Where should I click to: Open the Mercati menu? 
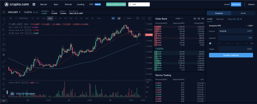pyautogui.click(x=44, y=4)
